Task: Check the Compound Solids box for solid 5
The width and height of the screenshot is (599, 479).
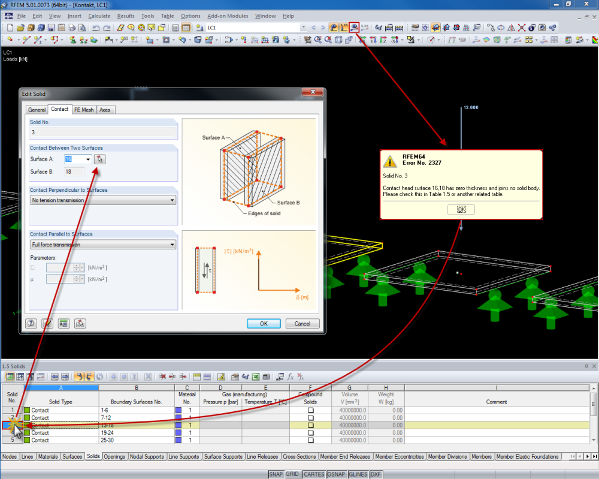Action: click(310, 440)
